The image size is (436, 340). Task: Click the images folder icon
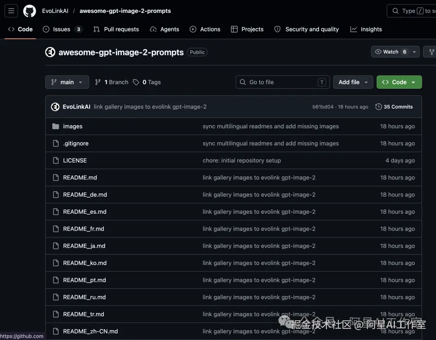click(x=56, y=126)
